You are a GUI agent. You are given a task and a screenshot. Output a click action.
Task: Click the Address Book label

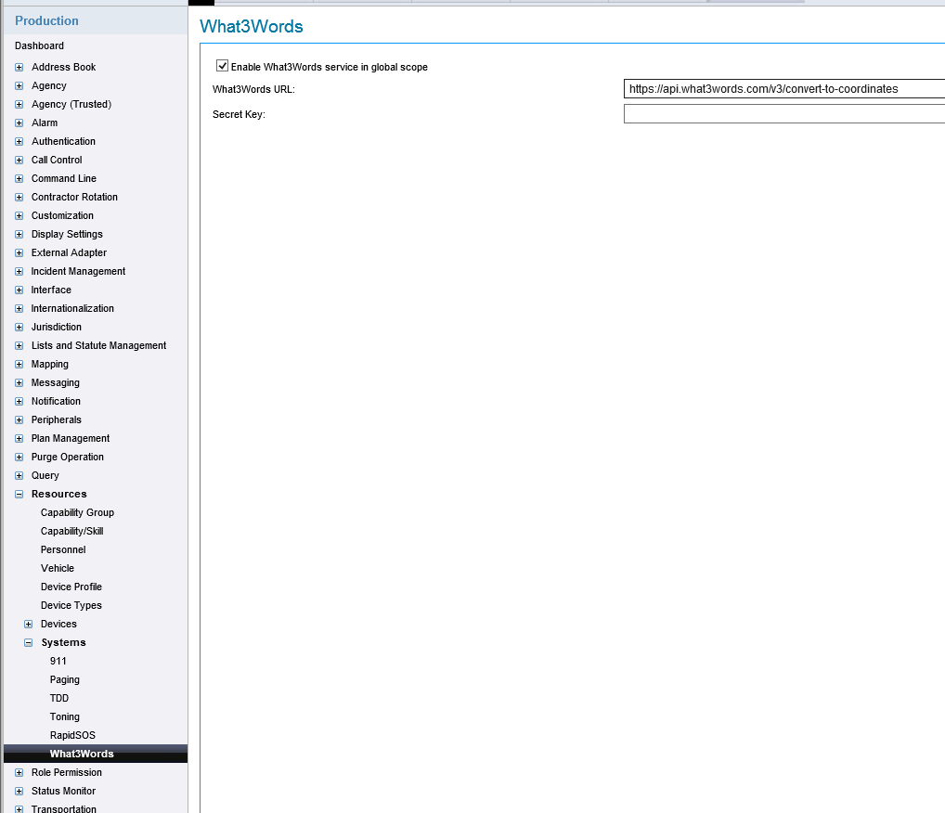63,67
